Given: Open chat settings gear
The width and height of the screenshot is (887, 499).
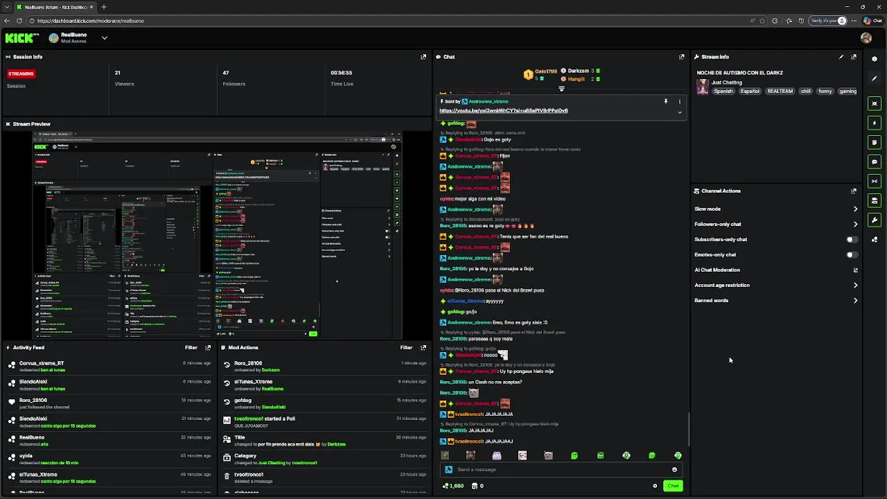Looking at the screenshot, I should (655, 486).
